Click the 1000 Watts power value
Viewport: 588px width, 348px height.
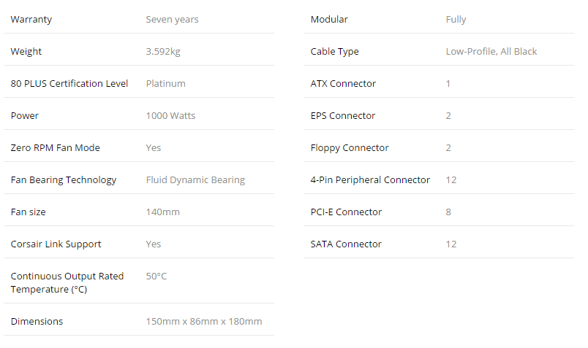coord(170,115)
